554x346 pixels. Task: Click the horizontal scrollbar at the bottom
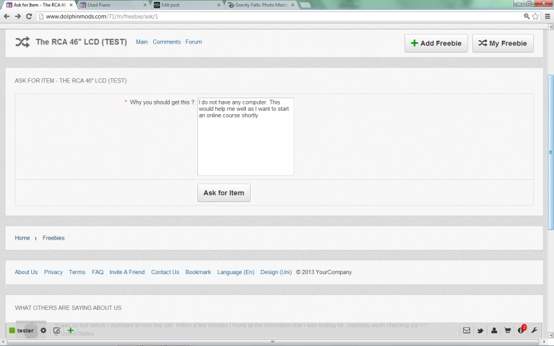coord(272,342)
